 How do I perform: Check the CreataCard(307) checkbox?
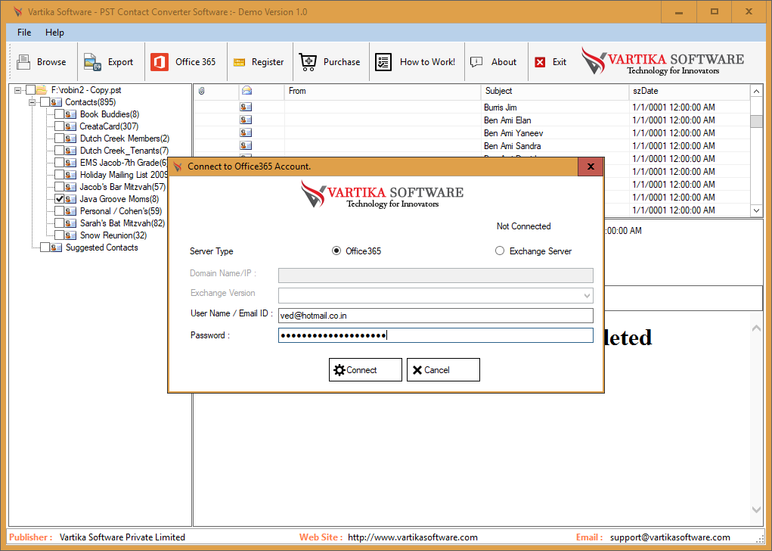59,126
